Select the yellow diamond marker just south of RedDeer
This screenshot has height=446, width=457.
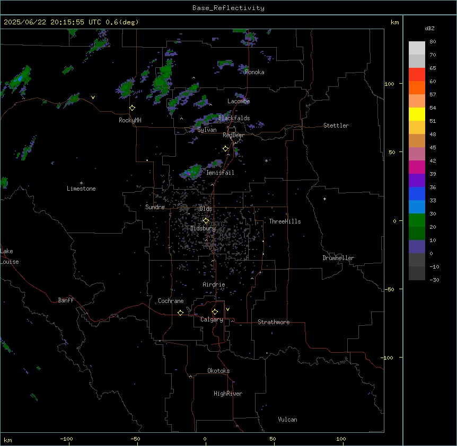click(226, 149)
